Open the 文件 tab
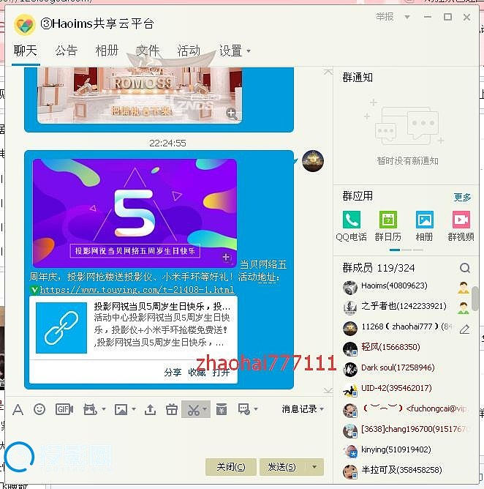The height and width of the screenshot is (489, 484). [x=148, y=51]
